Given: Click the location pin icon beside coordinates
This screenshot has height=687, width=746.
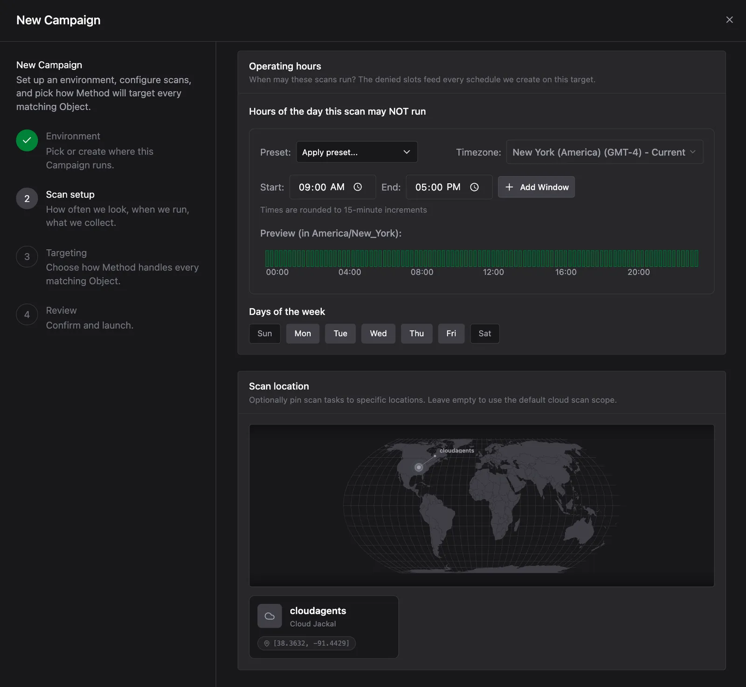Looking at the screenshot, I should point(267,643).
